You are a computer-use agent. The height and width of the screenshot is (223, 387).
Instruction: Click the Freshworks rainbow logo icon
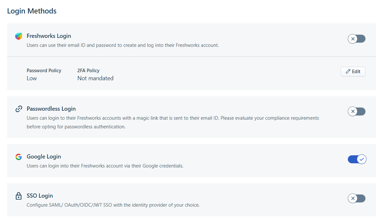[x=19, y=36]
